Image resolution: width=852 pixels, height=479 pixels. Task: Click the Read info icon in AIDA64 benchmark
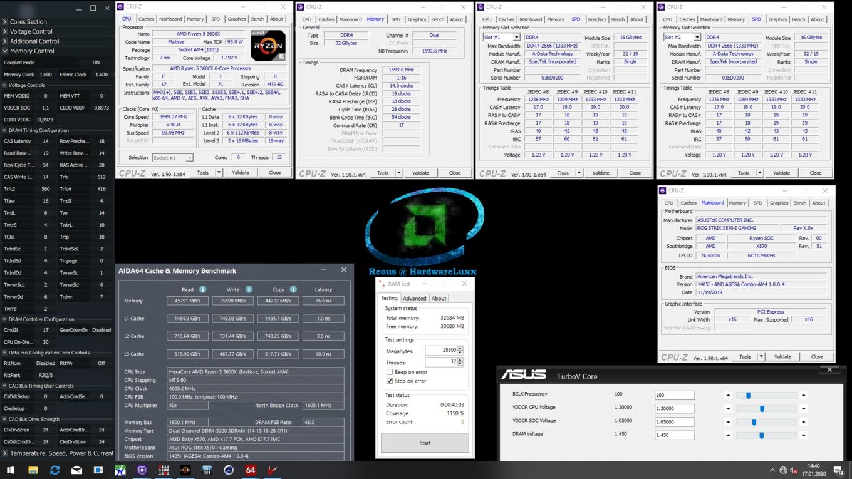tap(202, 289)
